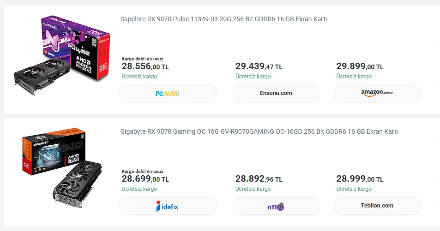Select the 28.699,00 TL cheapest price

click(145, 179)
